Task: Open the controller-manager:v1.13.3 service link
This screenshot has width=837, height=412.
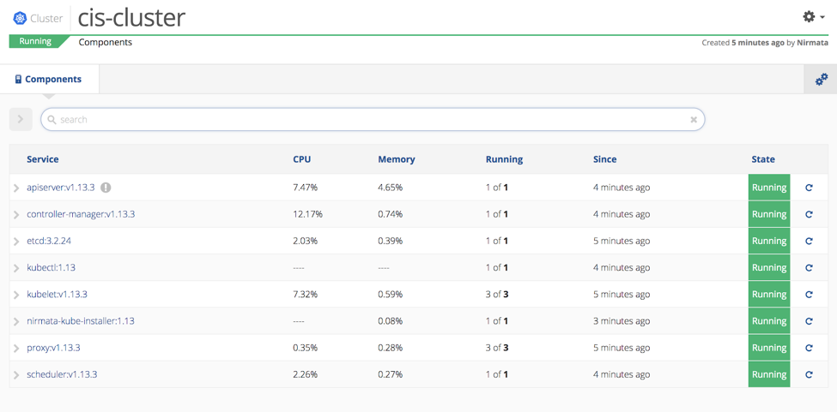Action: pyautogui.click(x=81, y=214)
